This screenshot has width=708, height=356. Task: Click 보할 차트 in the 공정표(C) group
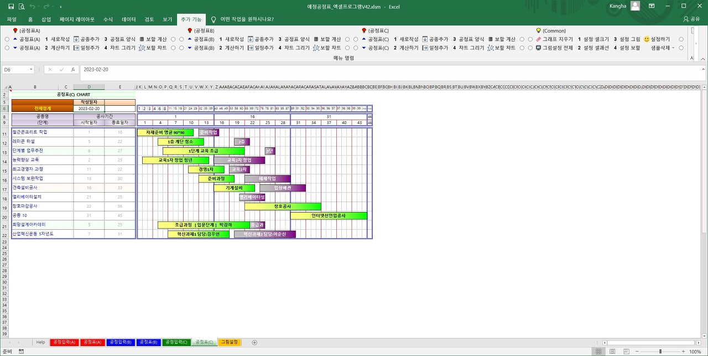501,48
